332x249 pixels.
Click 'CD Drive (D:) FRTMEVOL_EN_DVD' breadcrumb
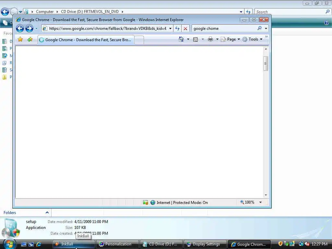[x=90, y=12]
